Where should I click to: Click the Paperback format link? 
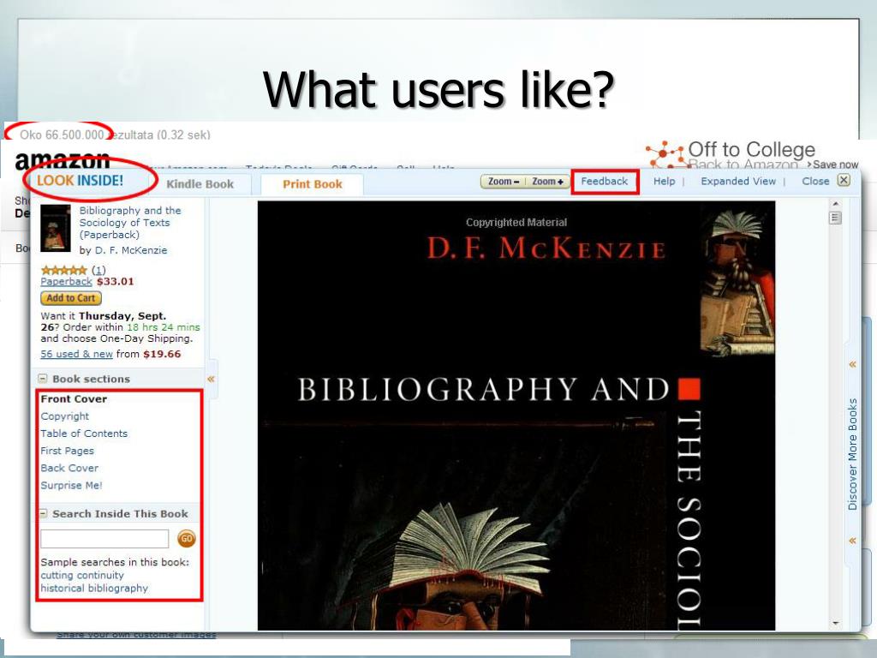[x=66, y=281]
